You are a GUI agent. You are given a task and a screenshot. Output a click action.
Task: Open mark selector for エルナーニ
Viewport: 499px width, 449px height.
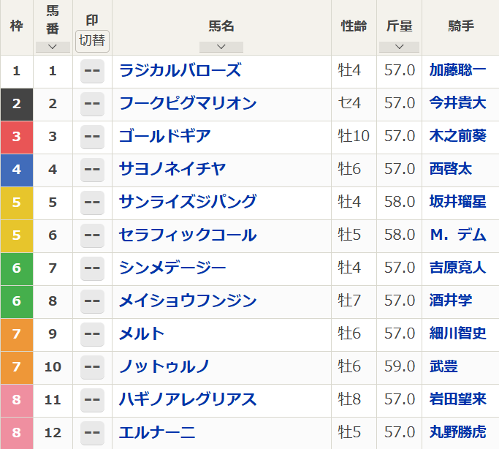click(x=92, y=433)
